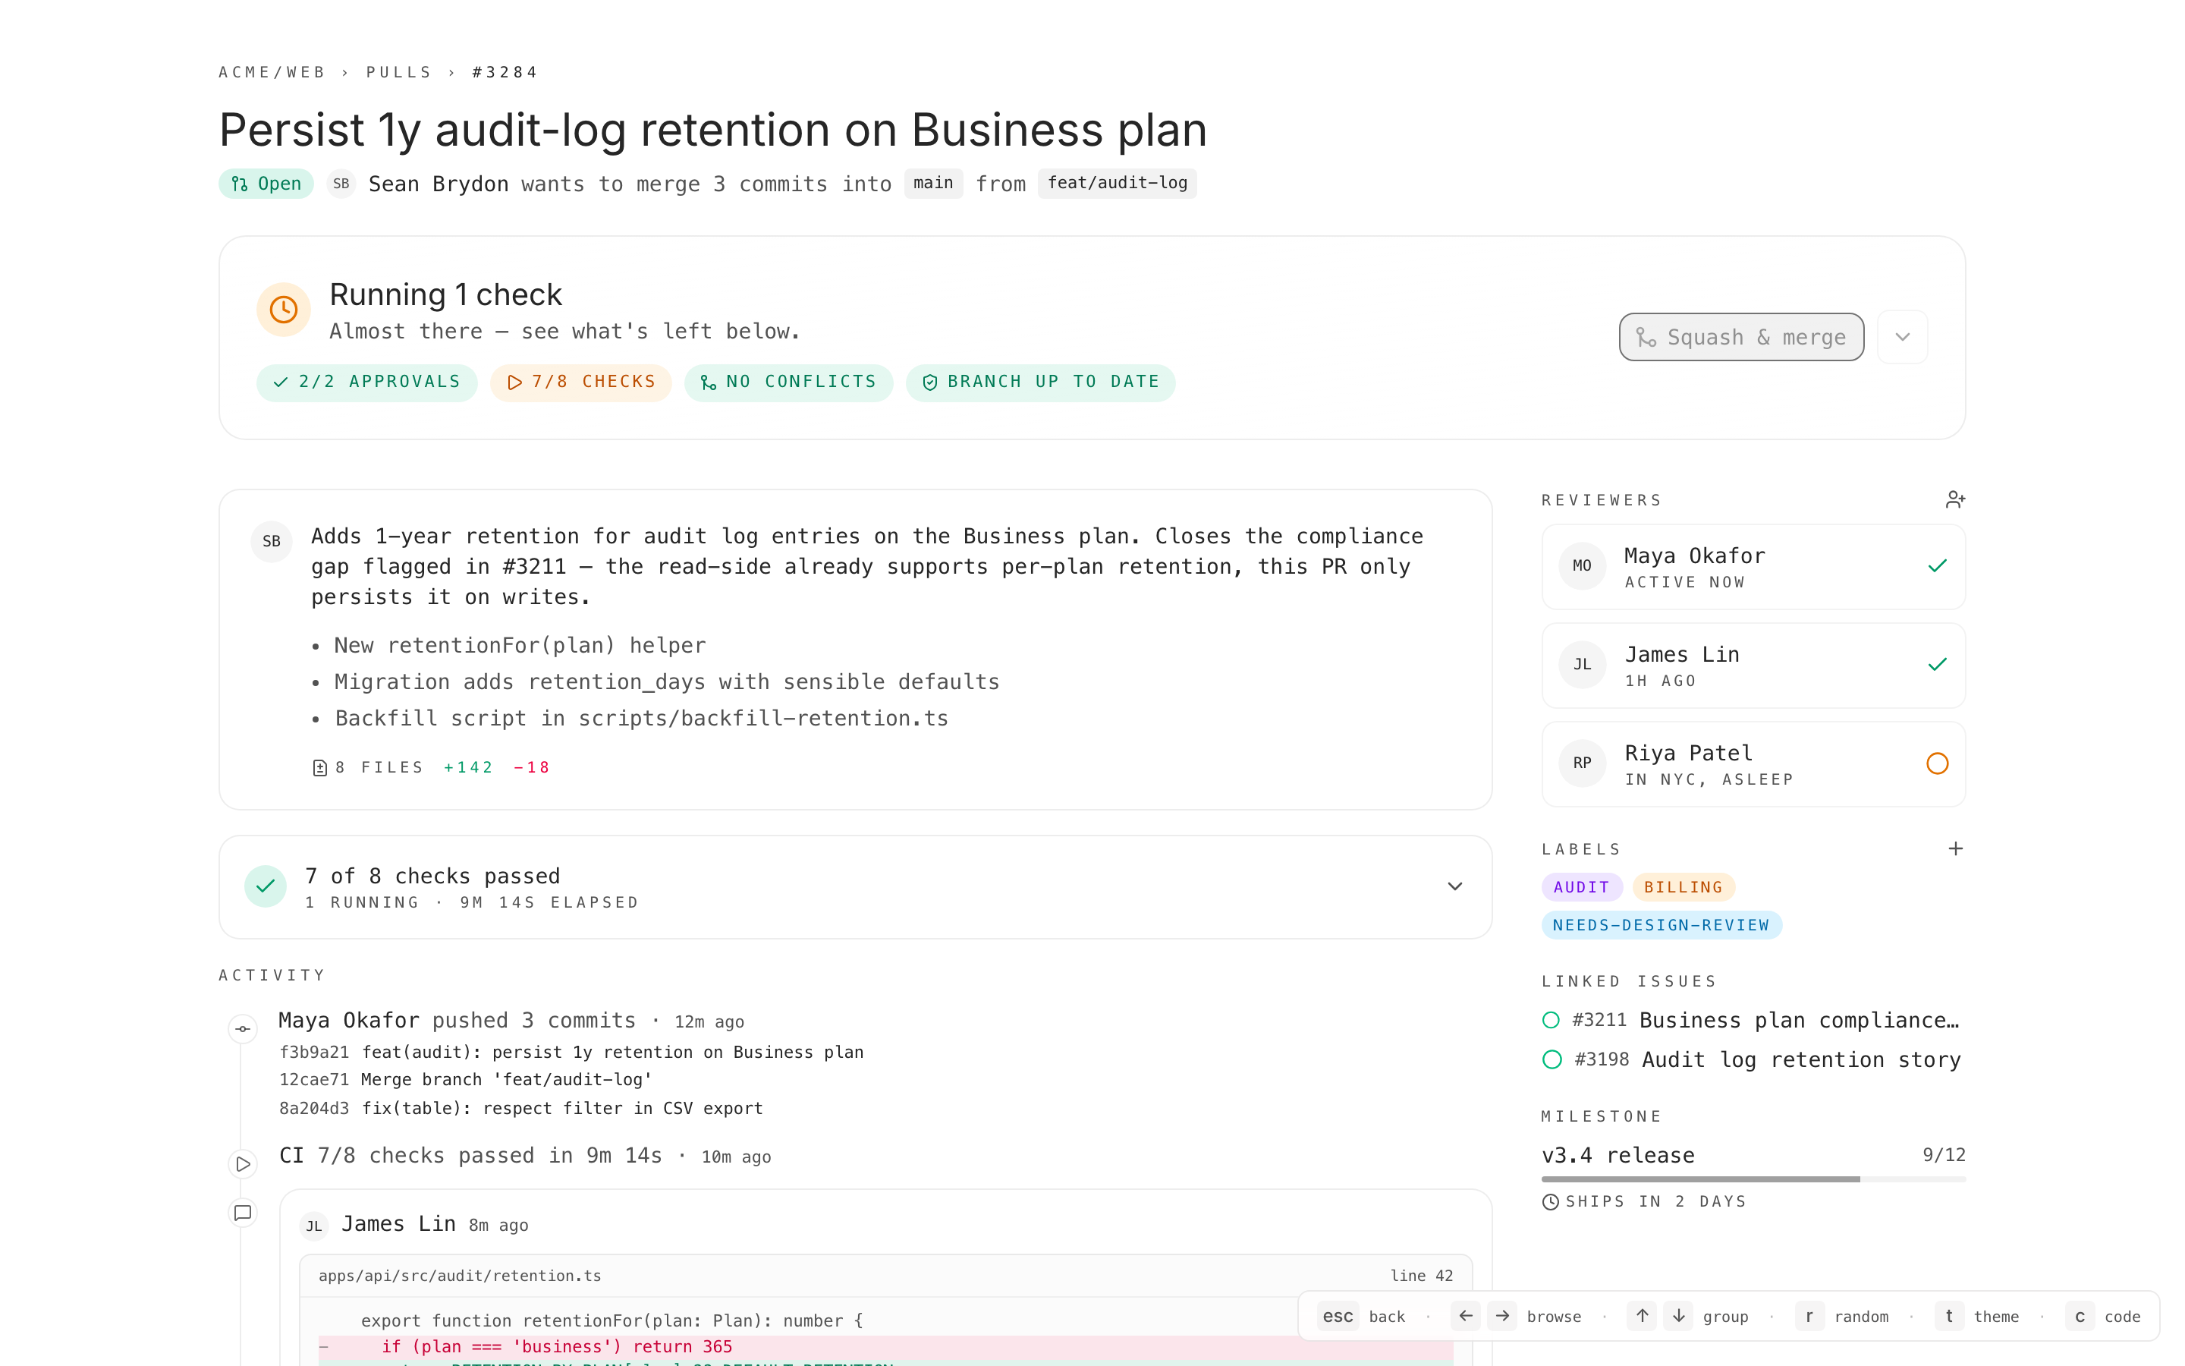Click Riya Patel's pending review circle
The height and width of the screenshot is (1366, 2185).
click(x=1937, y=763)
